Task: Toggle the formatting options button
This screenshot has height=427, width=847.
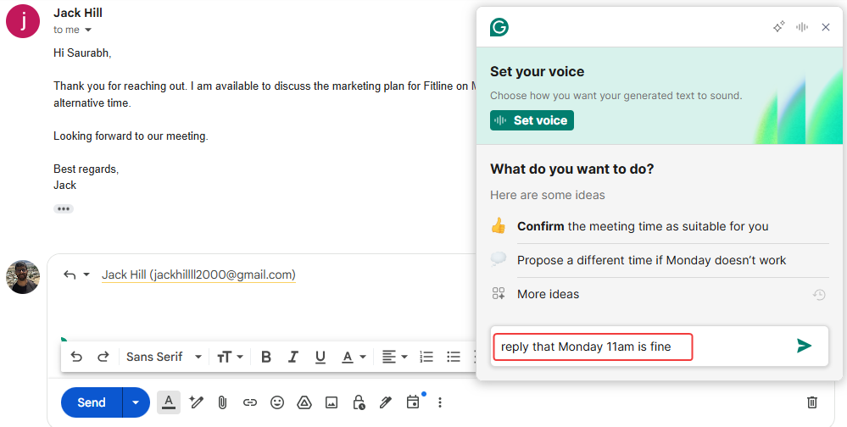Action: [169, 402]
